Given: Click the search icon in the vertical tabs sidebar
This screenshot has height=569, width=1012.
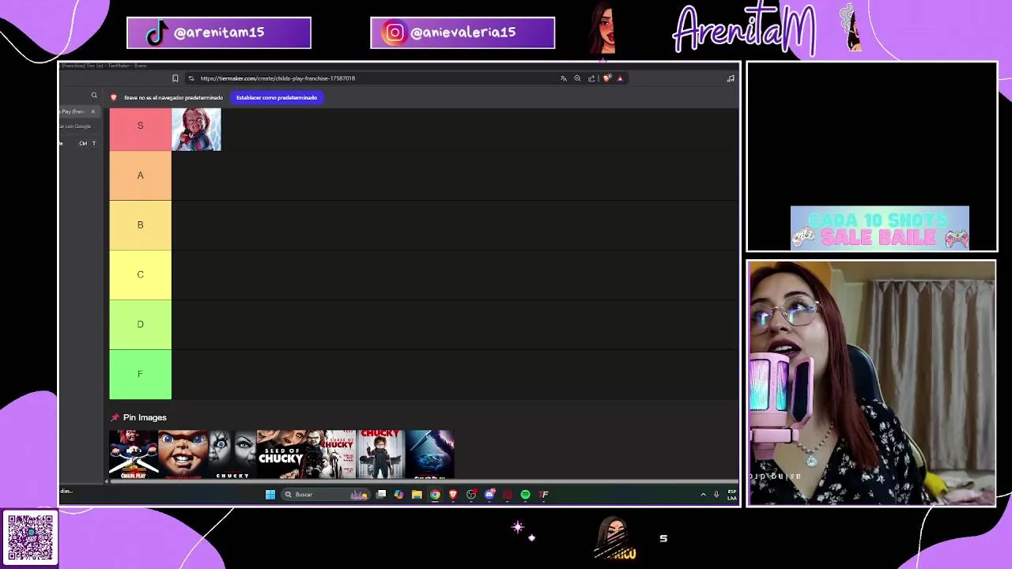Looking at the screenshot, I should tap(94, 96).
